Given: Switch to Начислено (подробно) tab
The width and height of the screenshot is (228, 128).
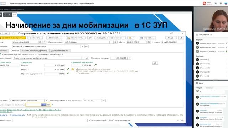Looking at the screenshot, I should (x=35, y=50).
